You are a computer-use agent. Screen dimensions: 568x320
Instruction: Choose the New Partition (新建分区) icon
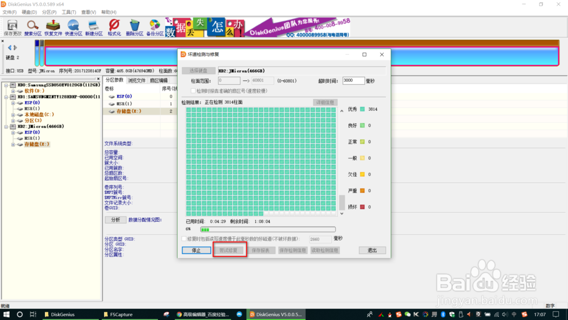[x=94, y=27]
